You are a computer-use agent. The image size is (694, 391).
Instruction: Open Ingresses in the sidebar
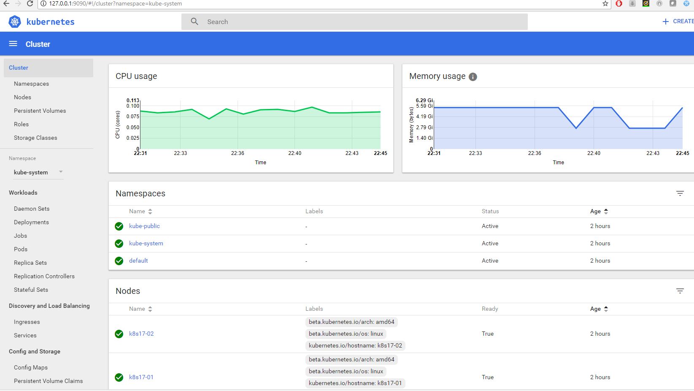(27, 322)
